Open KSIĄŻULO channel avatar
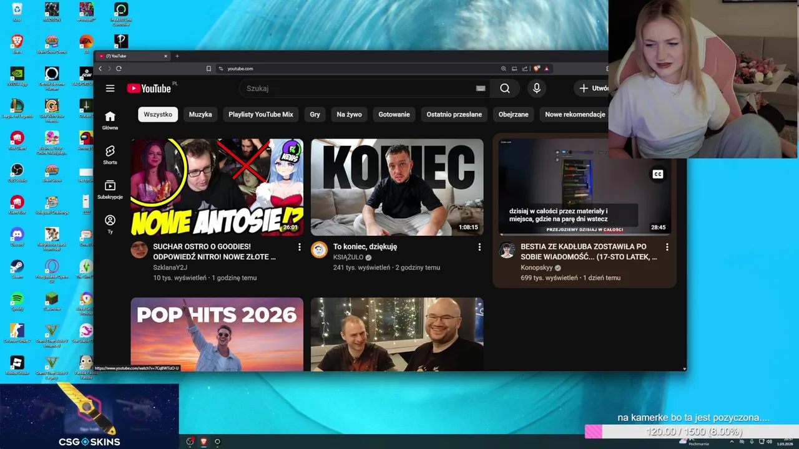The height and width of the screenshot is (449, 799). point(319,250)
